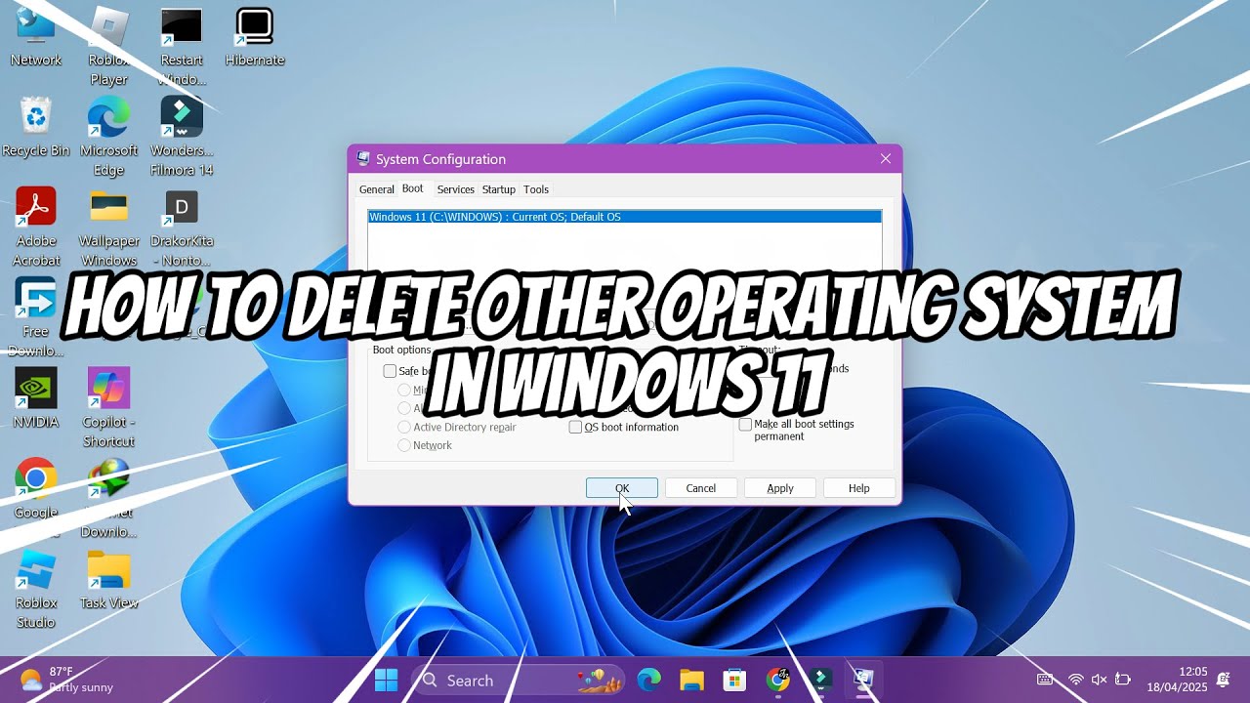1250x703 pixels.
Task: Click the System Configuration taskbar icon
Action: pyautogui.click(x=863, y=680)
